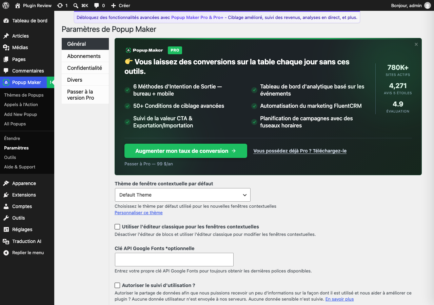The image size is (434, 305).
Task: Click the Passer à Pro — 99 $/an text
Action: click(x=149, y=164)
